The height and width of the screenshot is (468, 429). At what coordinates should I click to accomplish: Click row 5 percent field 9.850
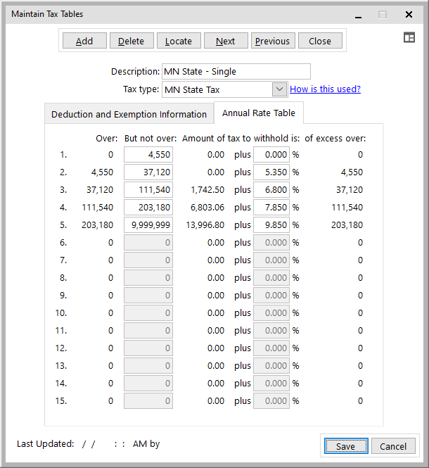point(271,225)
